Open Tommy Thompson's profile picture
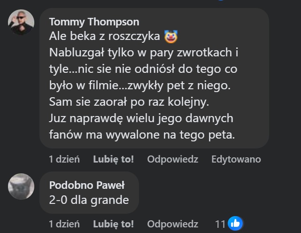 (x=21, y=22)
